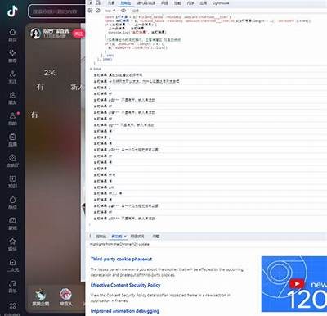Close the What's New drawer tab
Viewport: 327px width, 316px height.
(125, 237)
